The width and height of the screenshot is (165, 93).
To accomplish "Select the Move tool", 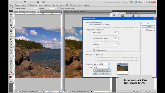I will pos(11,14).
